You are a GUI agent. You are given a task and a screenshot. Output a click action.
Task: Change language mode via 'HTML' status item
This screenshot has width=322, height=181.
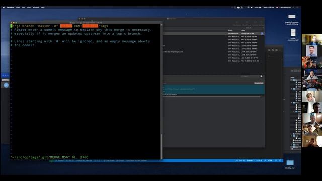[270, 161]
